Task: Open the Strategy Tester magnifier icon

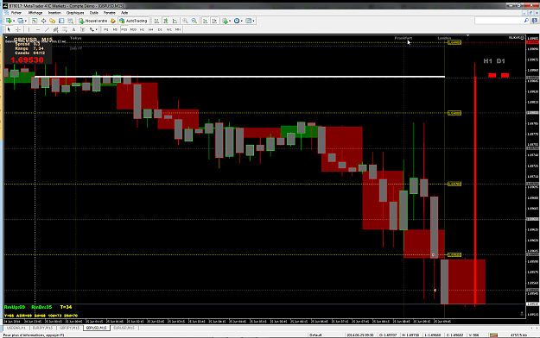Action: (70, 21)
